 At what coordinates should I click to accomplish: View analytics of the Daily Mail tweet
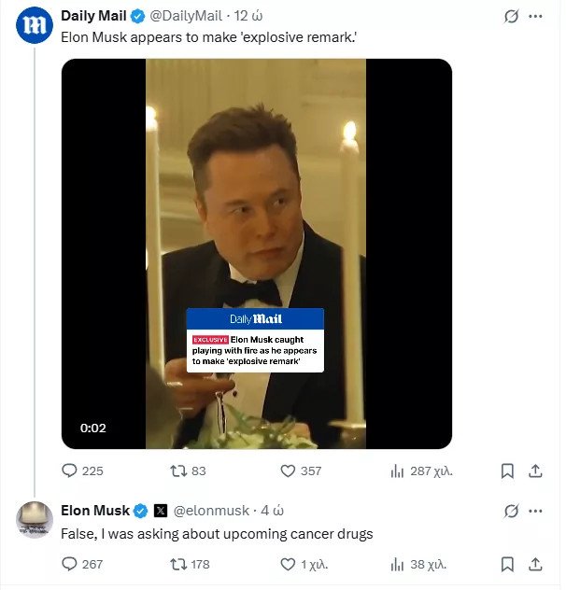(x=397, y=471)
